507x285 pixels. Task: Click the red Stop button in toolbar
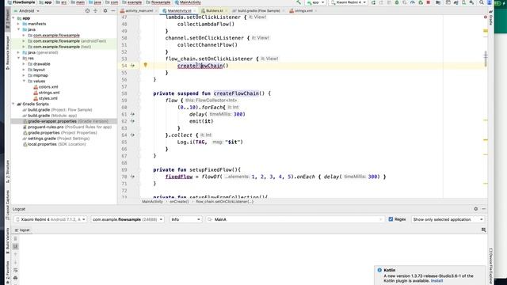point(429,2)
